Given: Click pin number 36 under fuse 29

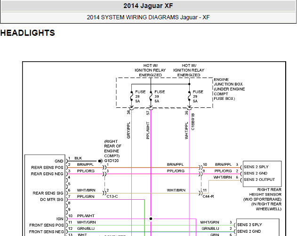Looking at the screenshot, I should point(186,113).
